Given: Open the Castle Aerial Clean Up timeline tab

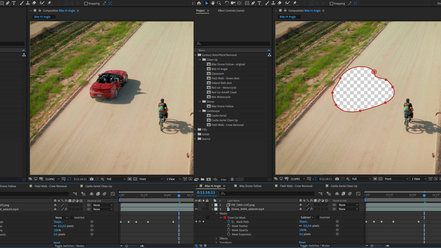Looking at the screenshot, I should click(x=344, y=186).
